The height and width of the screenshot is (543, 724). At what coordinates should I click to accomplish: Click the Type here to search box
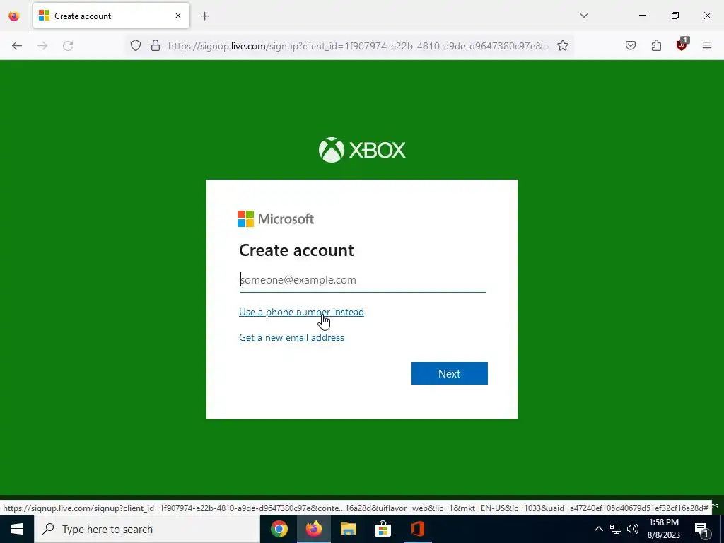click(147, 529)
